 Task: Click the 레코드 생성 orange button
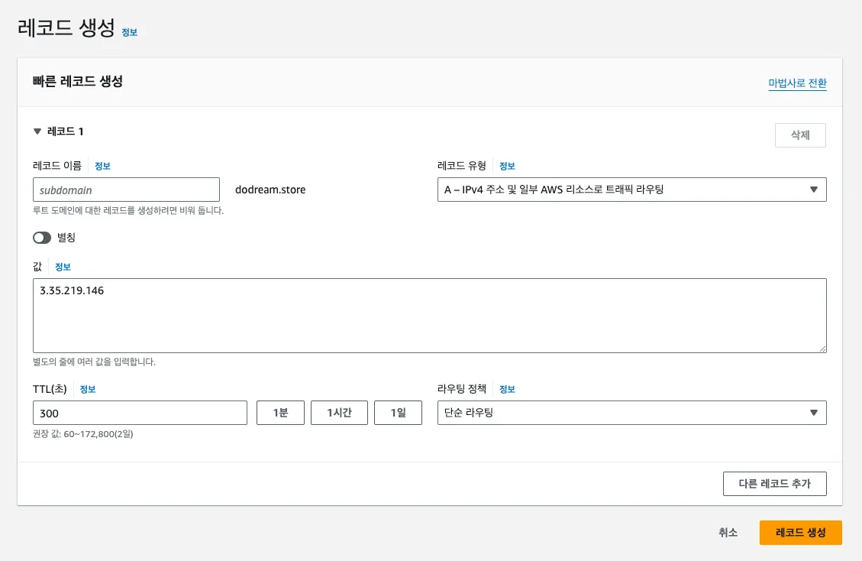(800, 533)
